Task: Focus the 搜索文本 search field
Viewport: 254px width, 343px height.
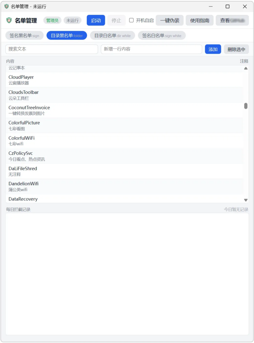Action: pos(52,49)
